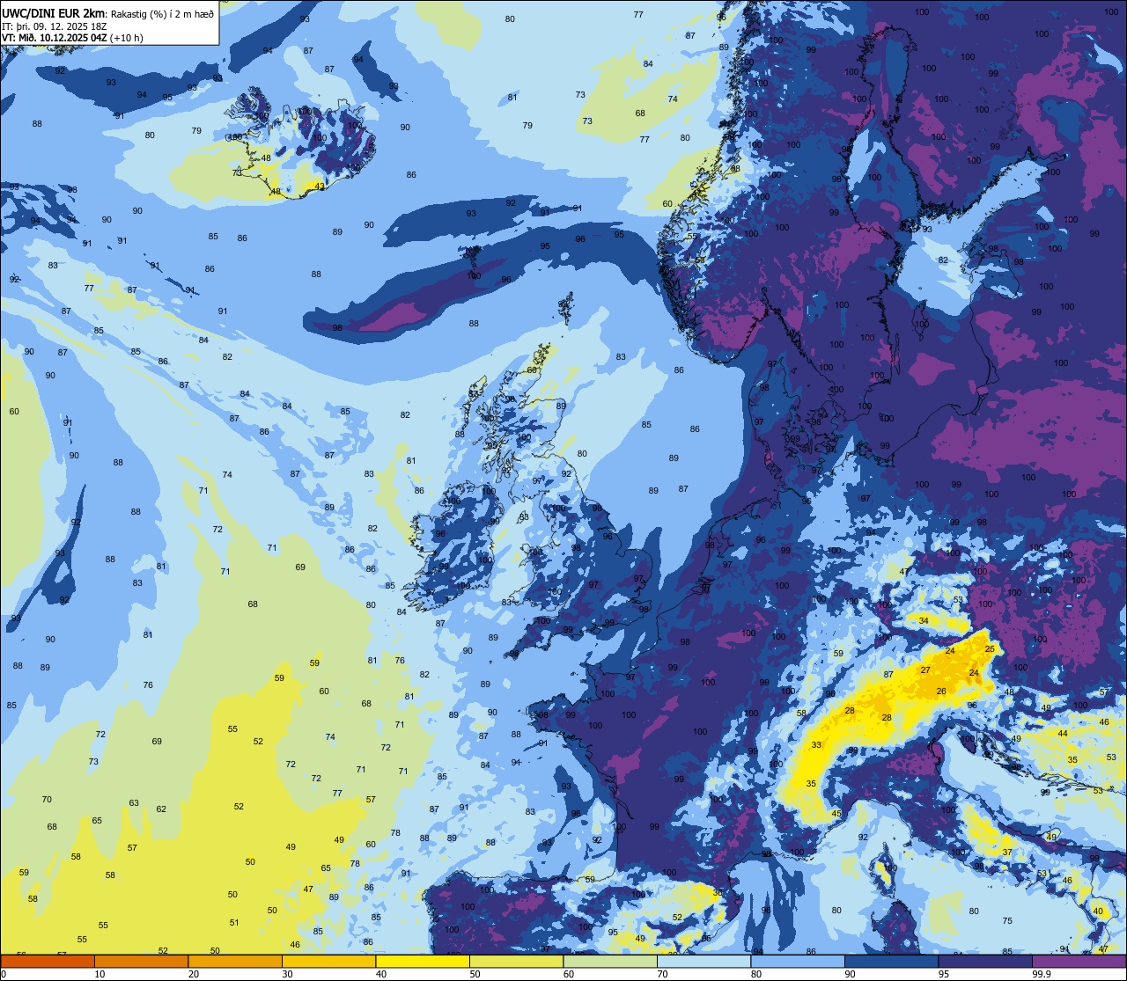
Task: Click the legend scale label '70'
Action: tap(662, 974)
